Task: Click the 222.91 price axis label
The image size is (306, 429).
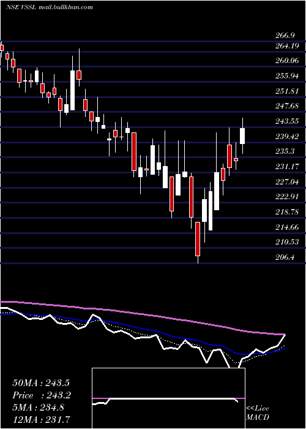Action: tap(286, 197)
